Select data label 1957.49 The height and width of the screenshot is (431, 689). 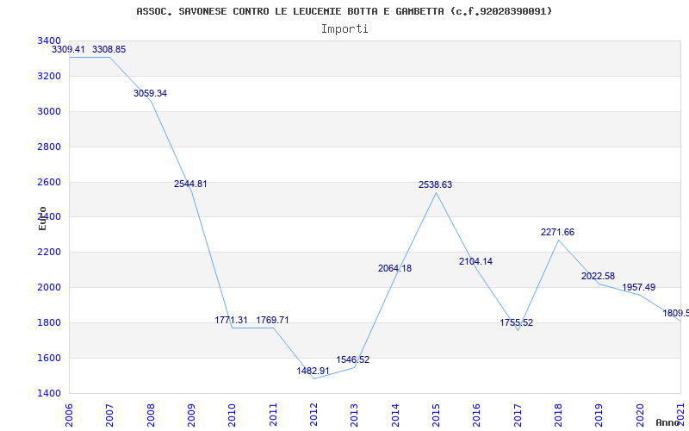[x=638, y=288]
